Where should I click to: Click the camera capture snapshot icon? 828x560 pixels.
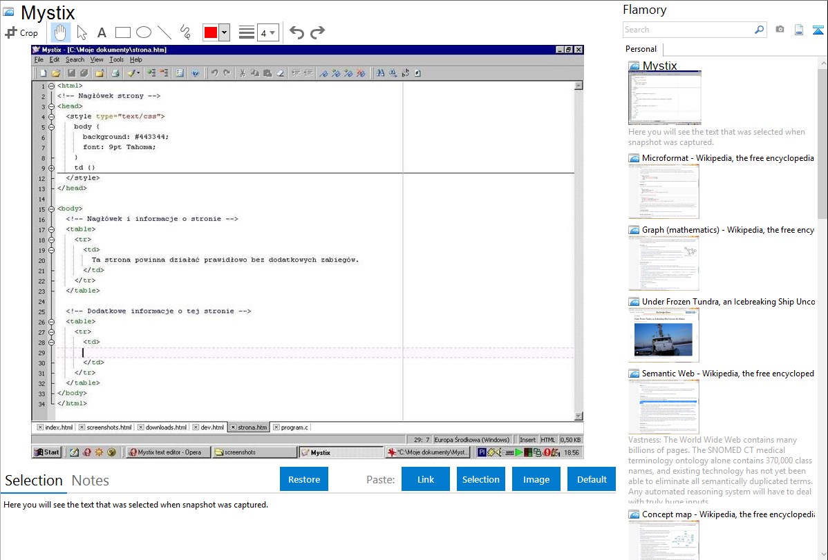click(x=780, y=30)
